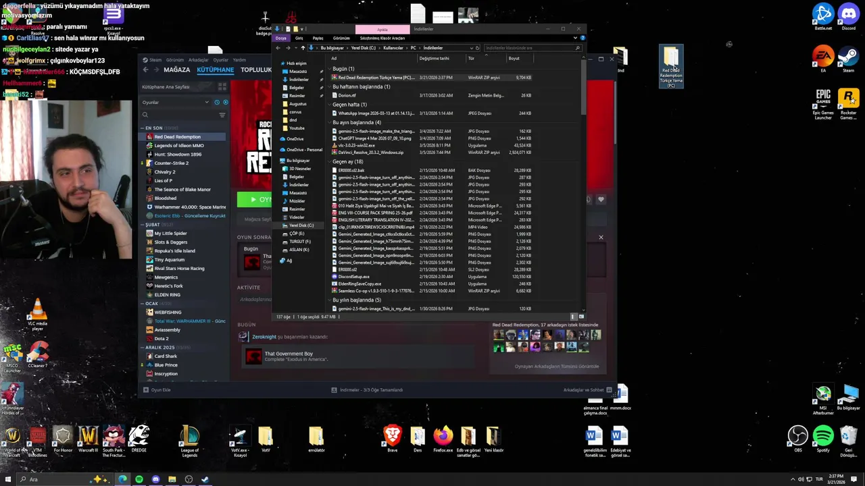865x486 pixels.
Task: Click the Explorer up-directory arrow
Action: coord(302,48)
